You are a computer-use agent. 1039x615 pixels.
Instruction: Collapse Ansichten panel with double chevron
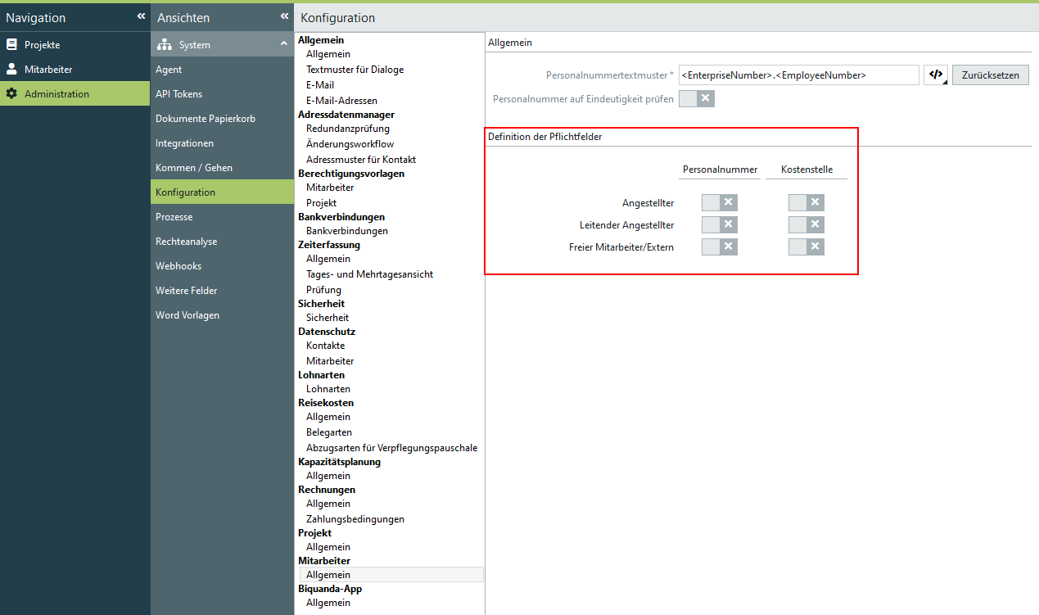tap(284, 16)
